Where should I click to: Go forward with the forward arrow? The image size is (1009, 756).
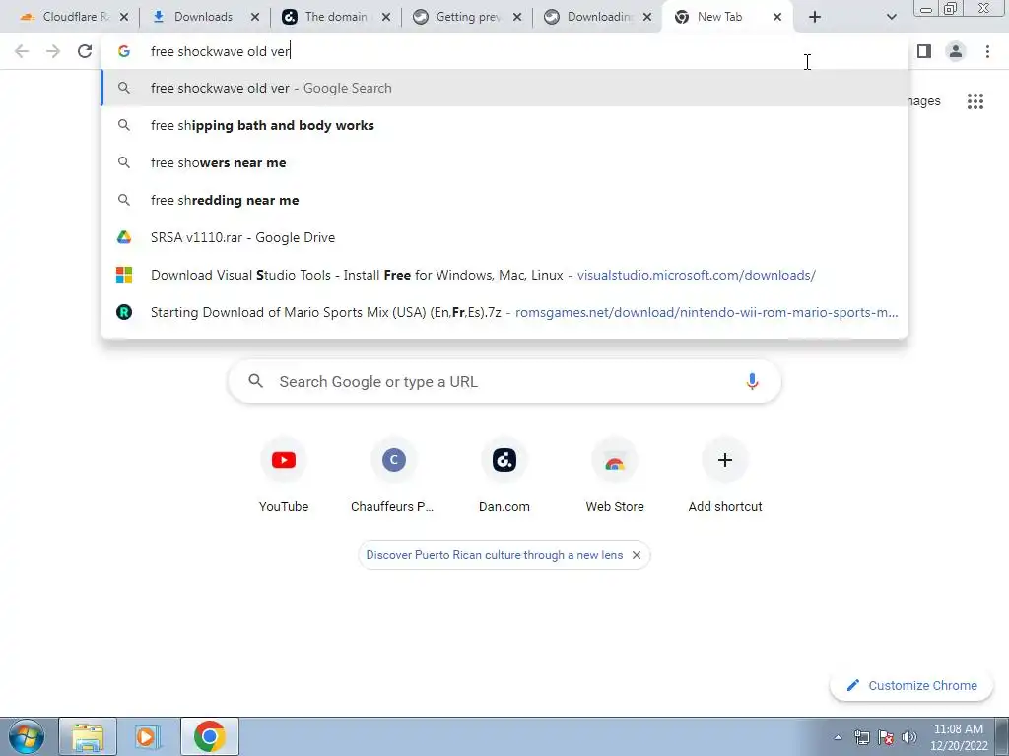coord(53,51)
